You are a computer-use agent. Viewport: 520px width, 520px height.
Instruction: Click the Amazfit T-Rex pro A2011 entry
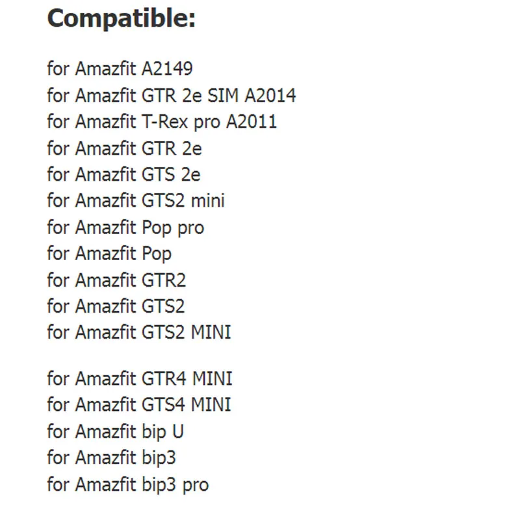(162, 122)
